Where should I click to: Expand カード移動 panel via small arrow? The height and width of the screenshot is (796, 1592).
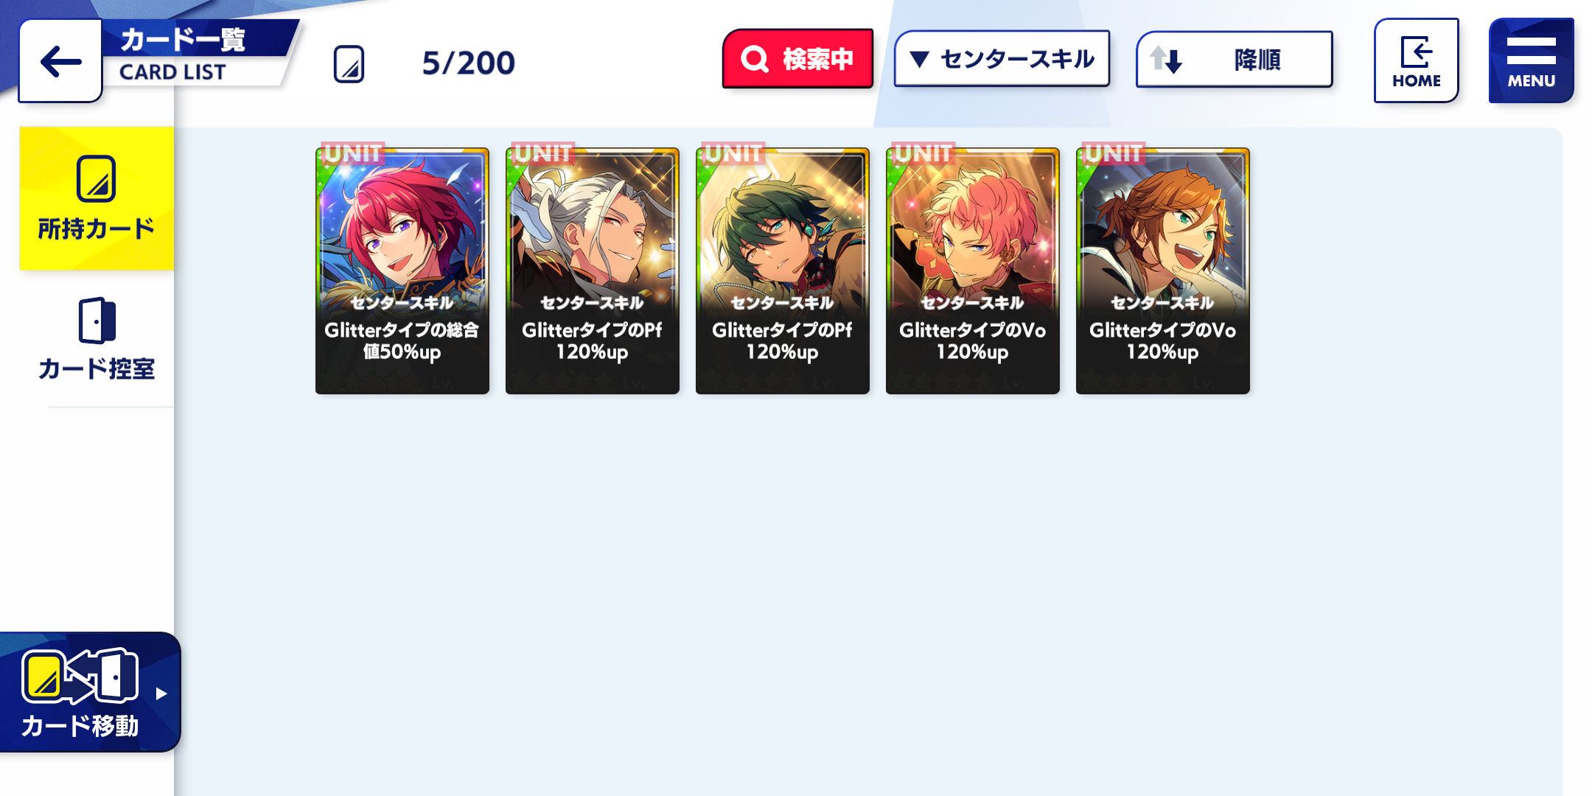161,694
